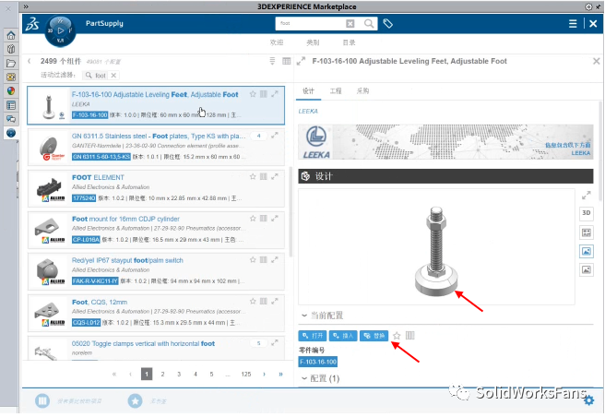Viewport: 605px width, 417px height.
Task: Favorite the Red/yel IP67 foot switch
Action: [253, 260]
